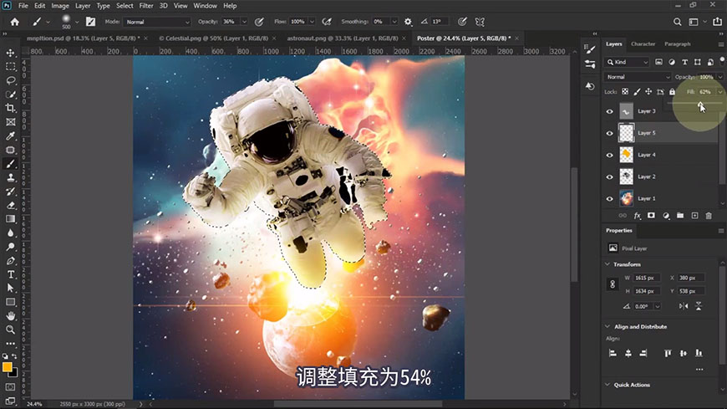Delete layer with trash icon
727x409 pixels.
(x=709, y=216)
